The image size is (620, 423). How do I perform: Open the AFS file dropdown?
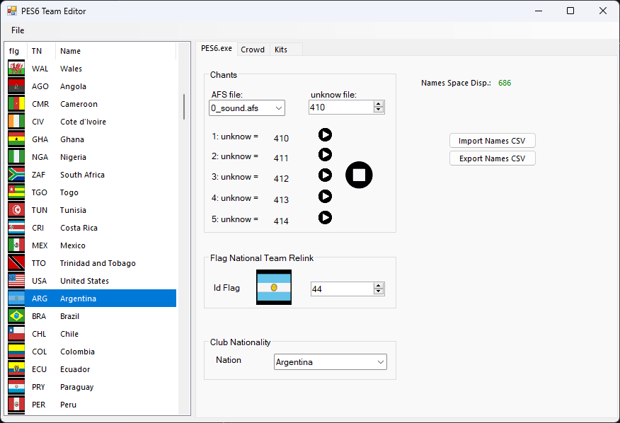(x=278, y=108)
